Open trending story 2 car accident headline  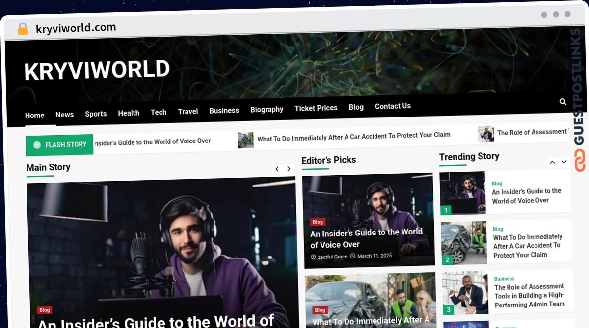[x=528, y=246]
